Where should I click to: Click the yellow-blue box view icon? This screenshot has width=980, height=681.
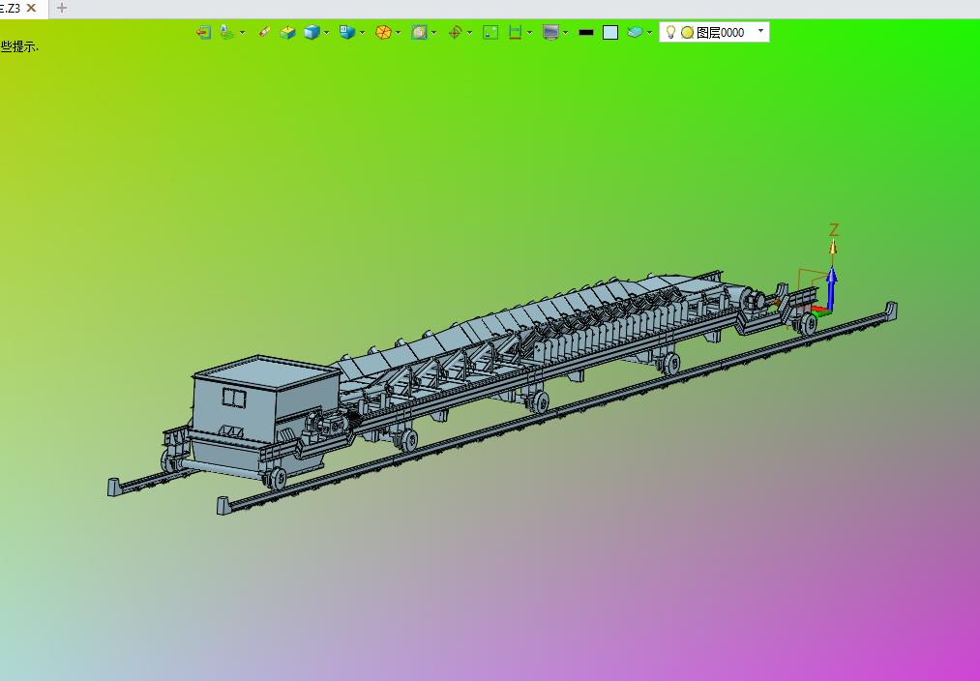coord(287,32)
